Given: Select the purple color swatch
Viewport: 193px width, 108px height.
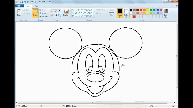Looking at the screenshot, I should (161, 10).
